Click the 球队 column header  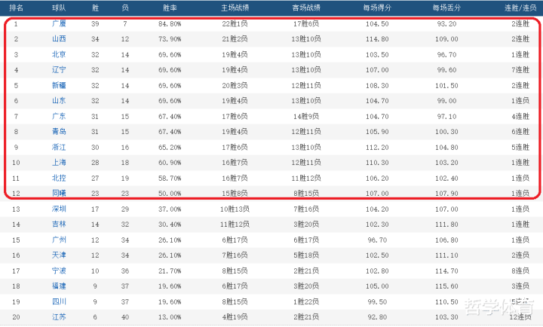click(59, 8)
